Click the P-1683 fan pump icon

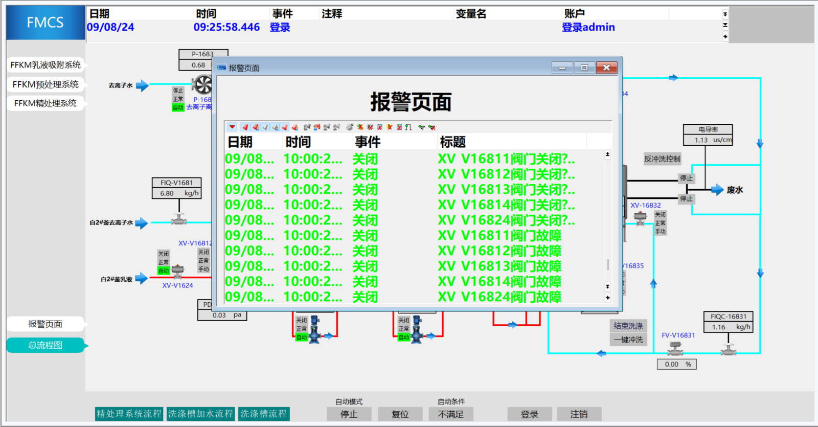pyautogui.click(x=202, y=85)
